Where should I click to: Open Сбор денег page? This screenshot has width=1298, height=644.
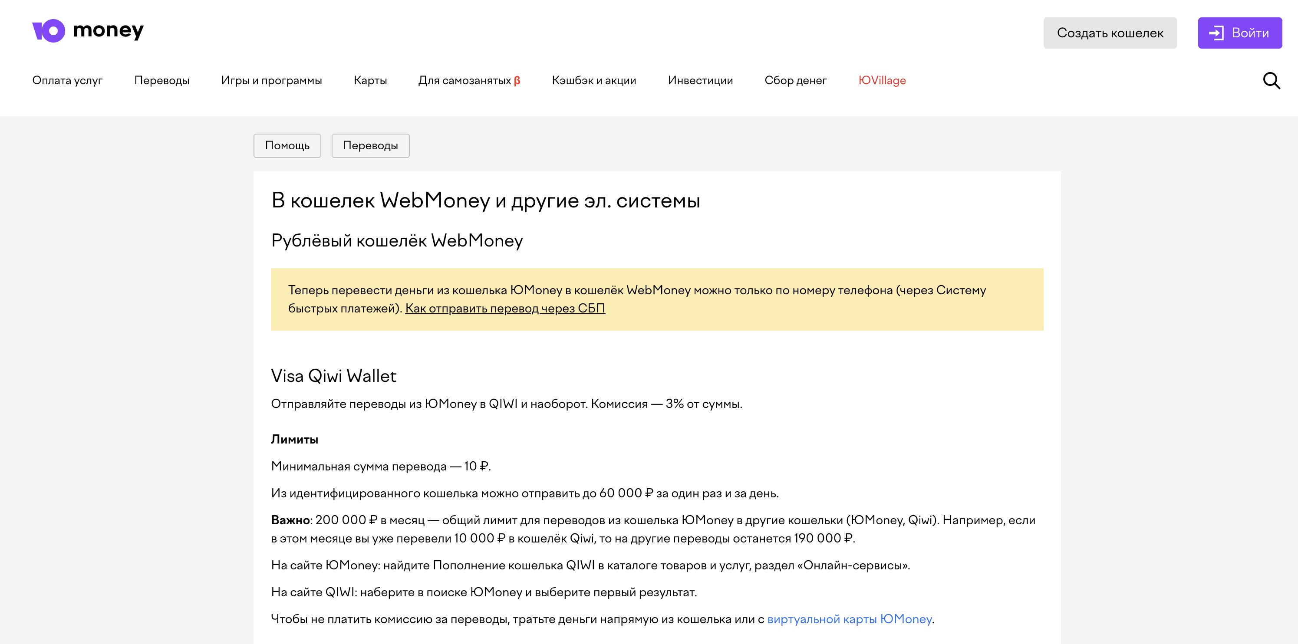coord(795,81)
